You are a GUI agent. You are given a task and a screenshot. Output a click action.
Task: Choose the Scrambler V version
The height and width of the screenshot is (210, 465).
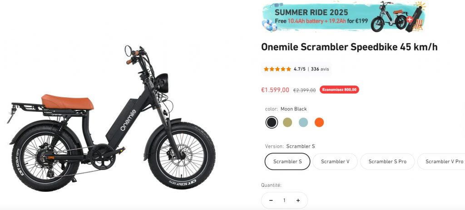pyautogui.click(x=335, y=161)
